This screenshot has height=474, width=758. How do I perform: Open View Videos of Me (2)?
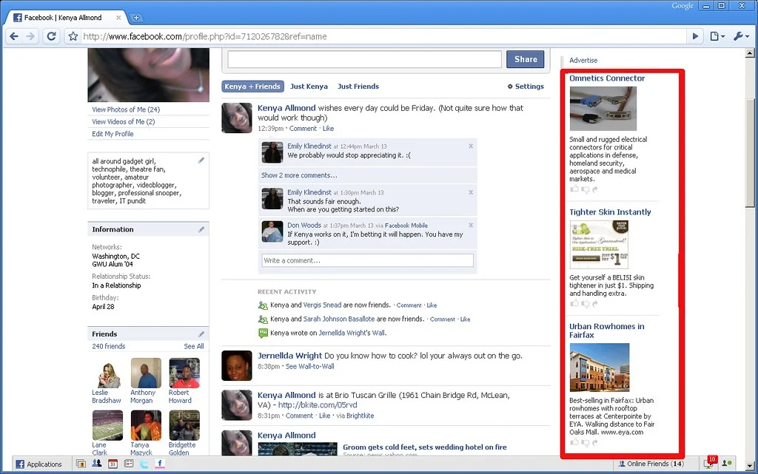coord(124,121)
